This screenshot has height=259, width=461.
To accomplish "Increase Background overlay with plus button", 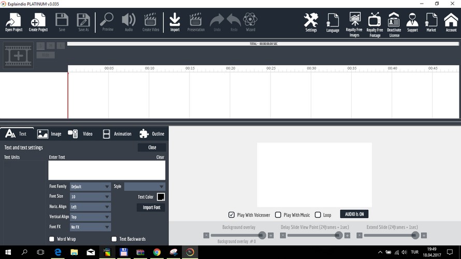I will coord(271,236).
